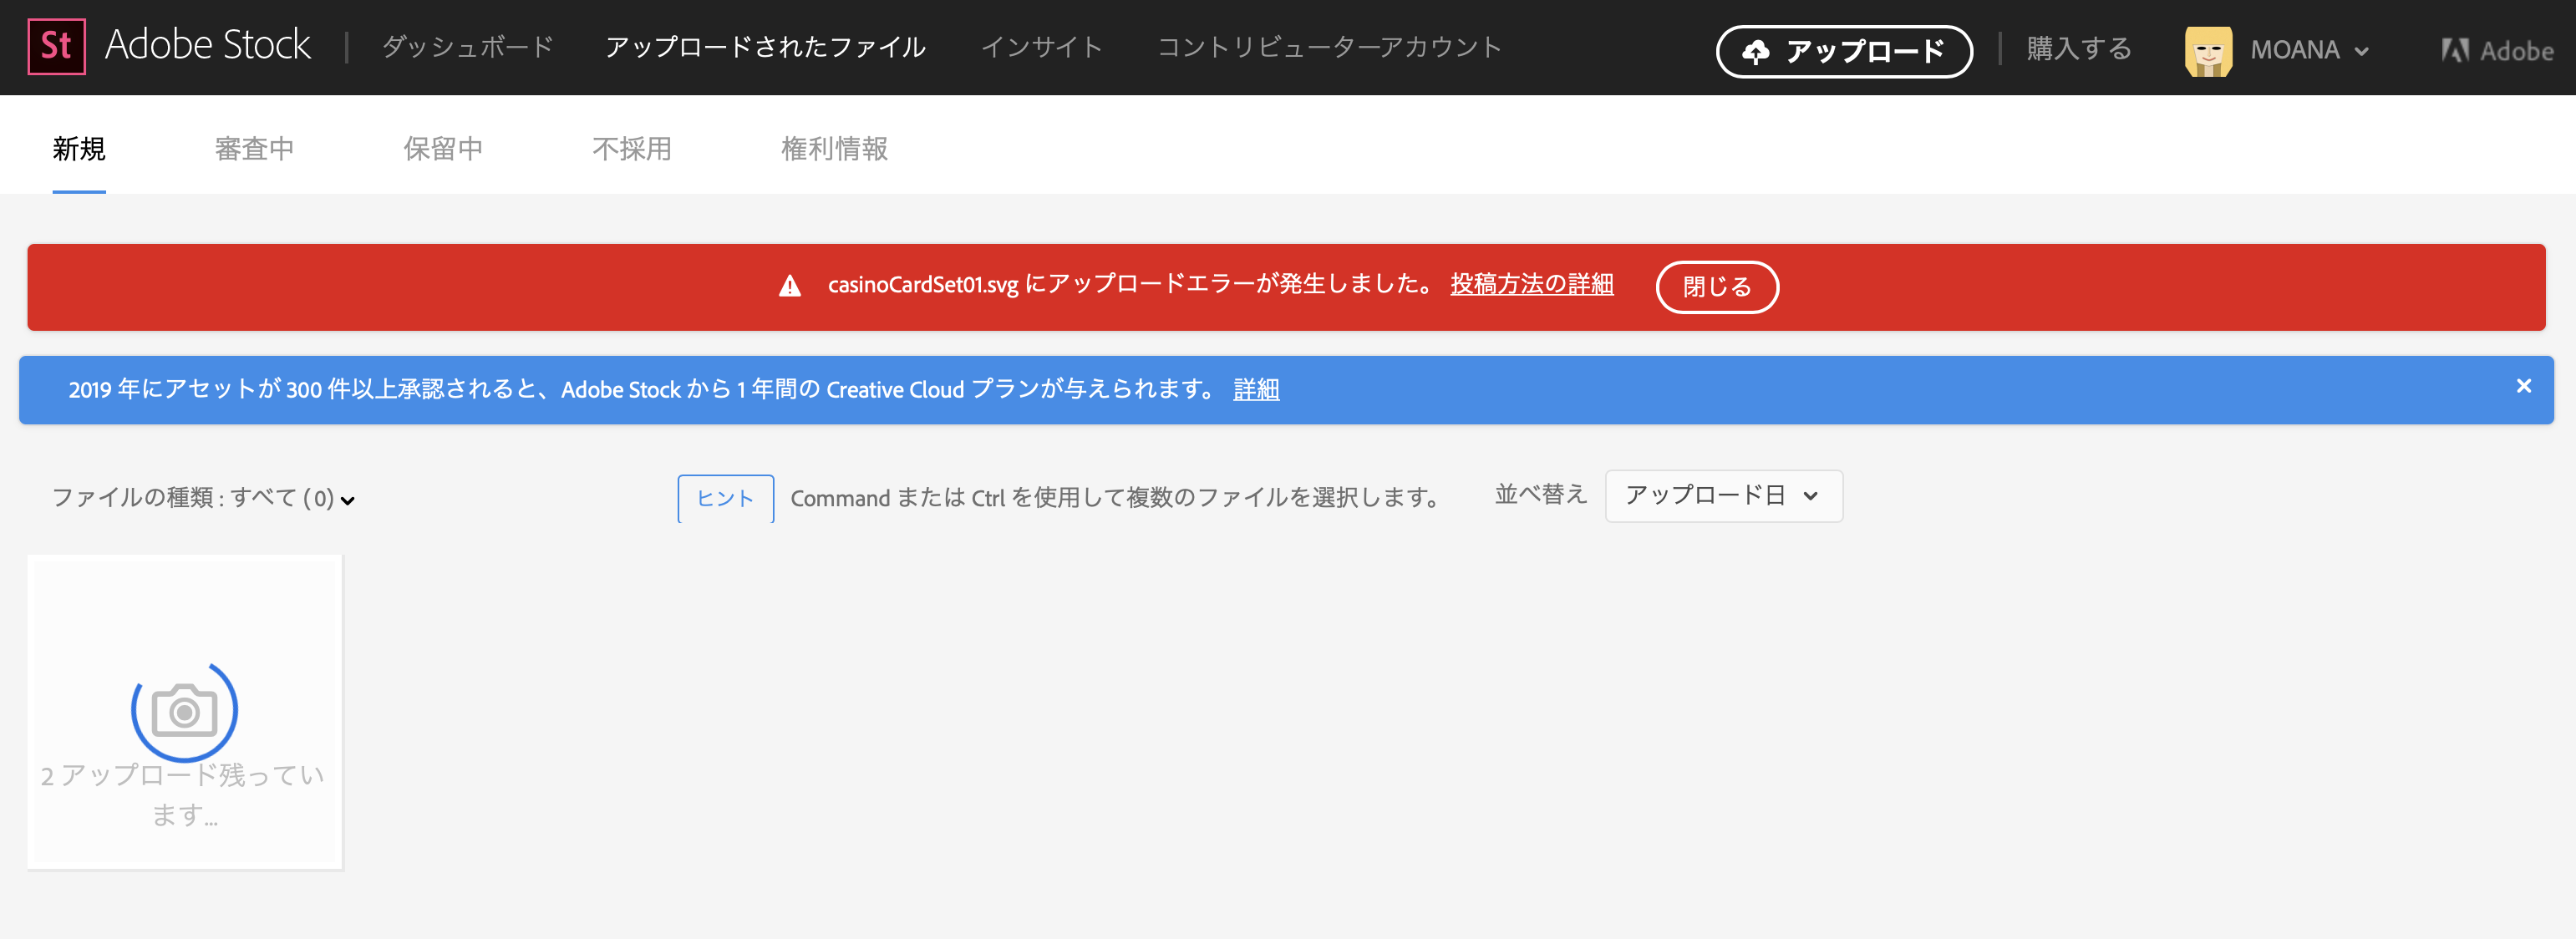Viewport: 2576px width, 939px height.
Task: Open the 権利情報 tab
Action: pyautogui.click(x=834, y=149)
